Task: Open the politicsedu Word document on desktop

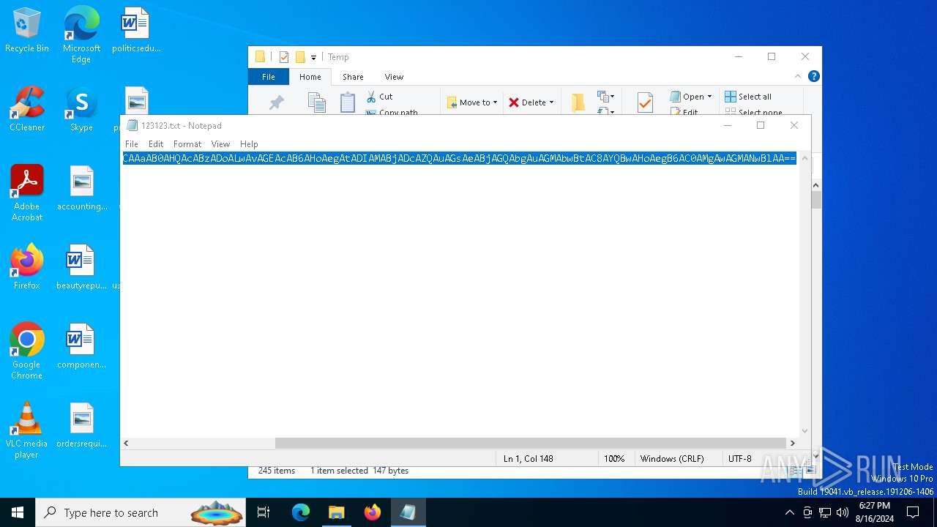Action: point(136,30)
